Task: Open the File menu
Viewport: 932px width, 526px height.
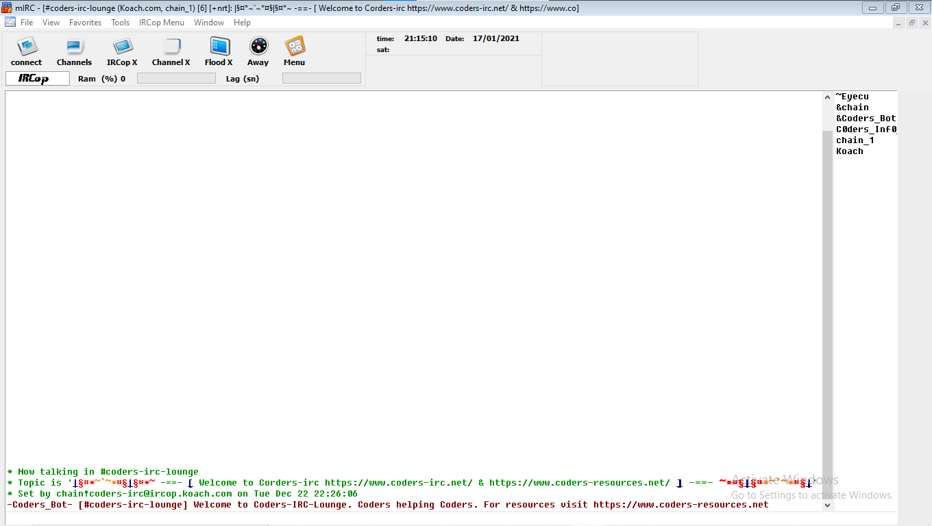Action: [x=27, y=23]
